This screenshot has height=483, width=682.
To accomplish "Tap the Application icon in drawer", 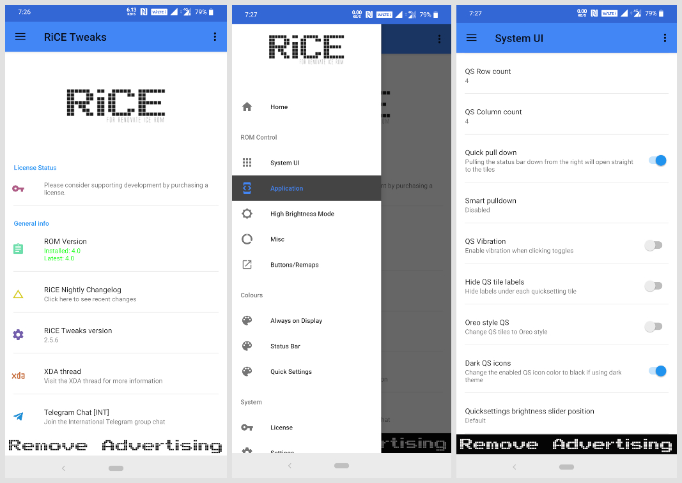I will [x=247, y=188].
